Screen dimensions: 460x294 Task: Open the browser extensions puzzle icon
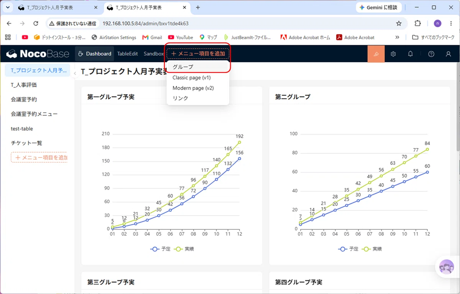coord(418,23)
